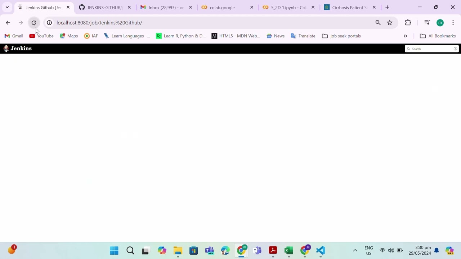The width and height of the screenshot is (461, 259).
Task: Open Adobe Acrobat from taskbar
Action: 273,250
